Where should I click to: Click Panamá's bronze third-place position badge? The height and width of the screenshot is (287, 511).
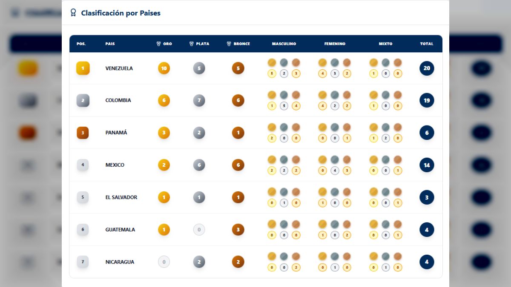pyautogui.click(x=83, y=133)
